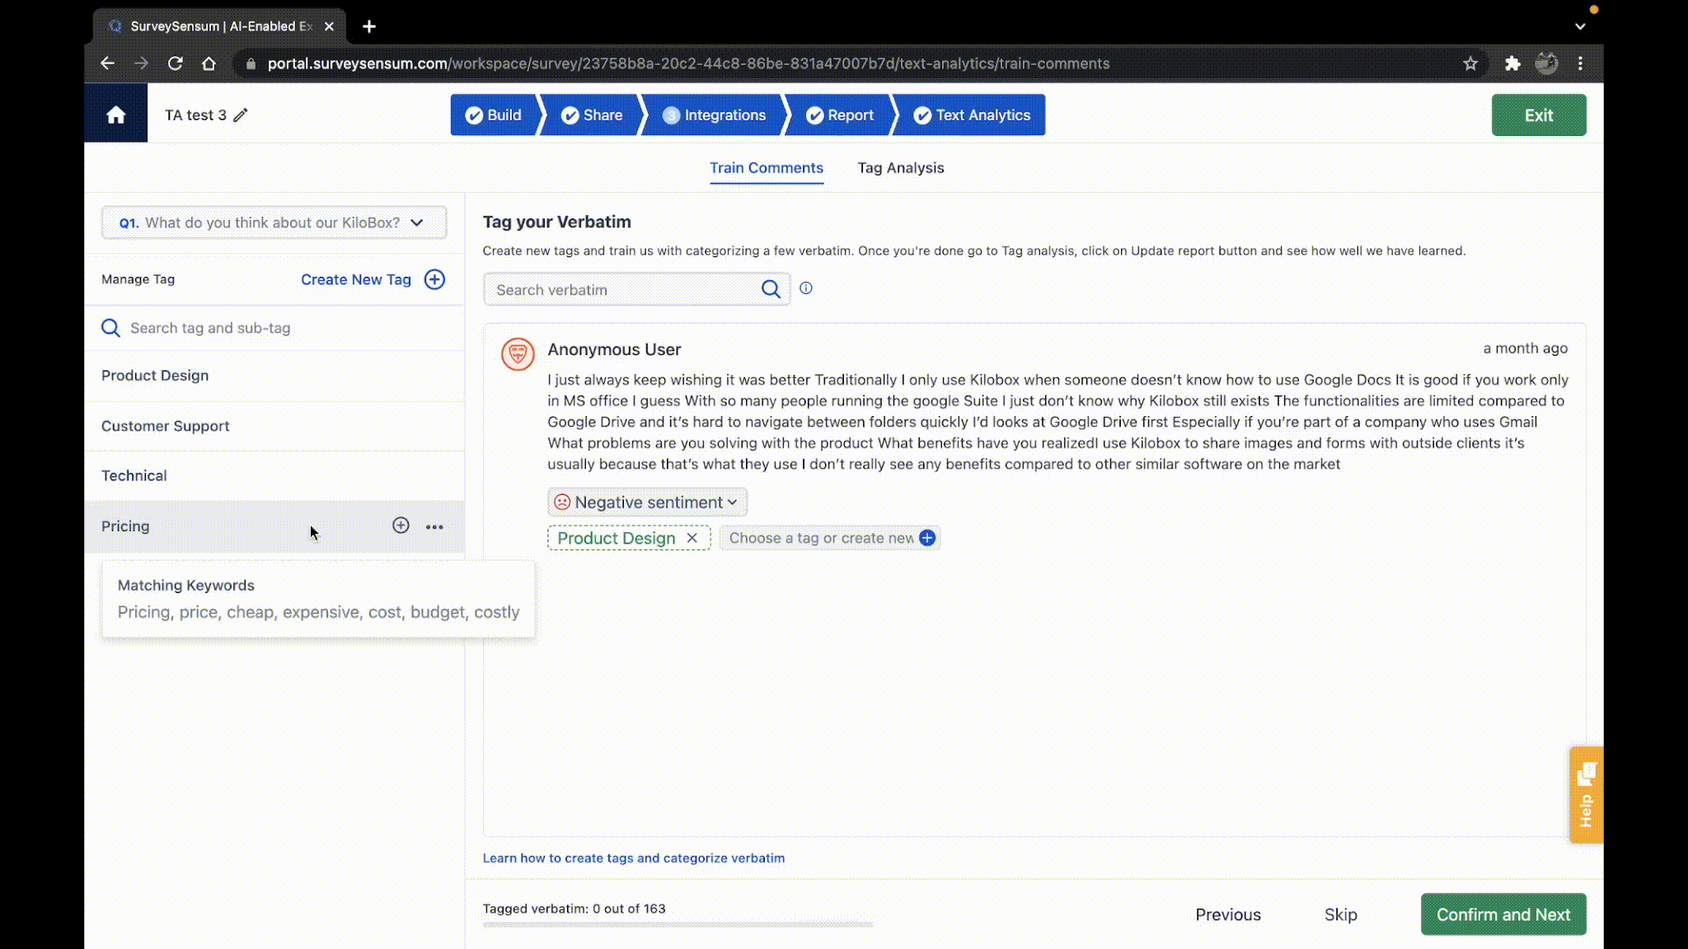Click the Create New Tag plus icon
Screen dimensions: 1688x949
[434, 278]
